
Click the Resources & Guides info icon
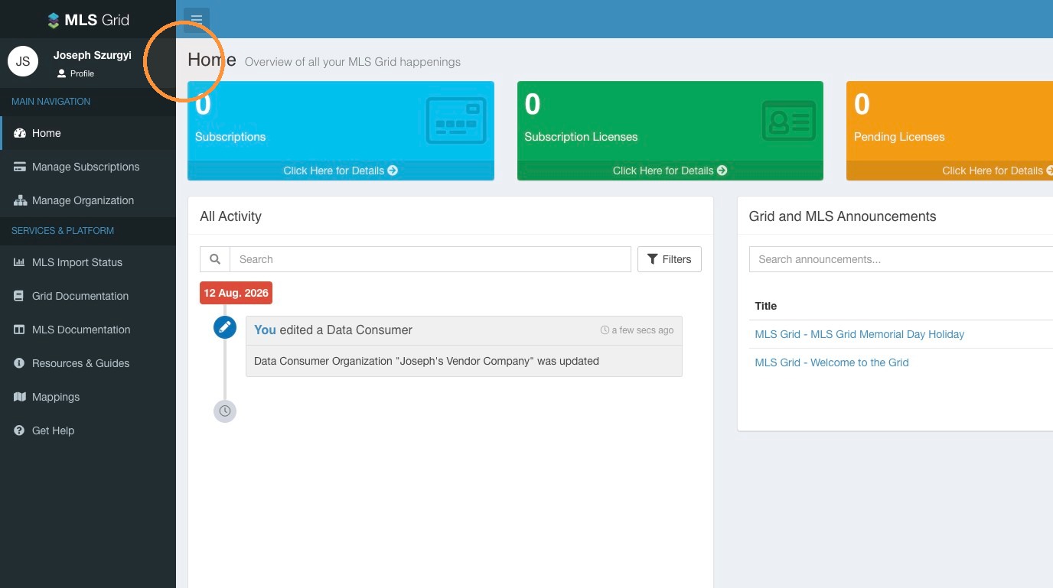coord(20,363)
